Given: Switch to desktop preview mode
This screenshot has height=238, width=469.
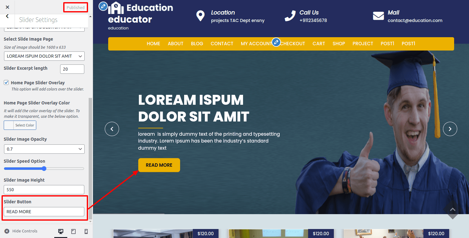Looking at the screenshot, I should (x=61, y=231).
